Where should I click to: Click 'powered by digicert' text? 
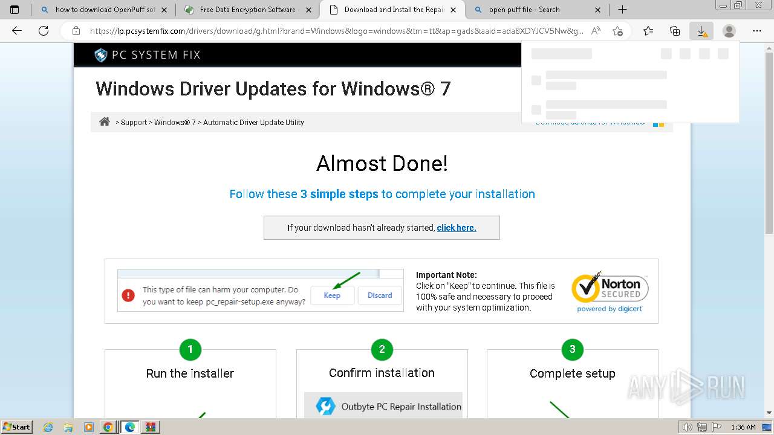[610, 309]
